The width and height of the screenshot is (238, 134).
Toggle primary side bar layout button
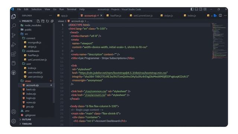[x=192, y=9]
